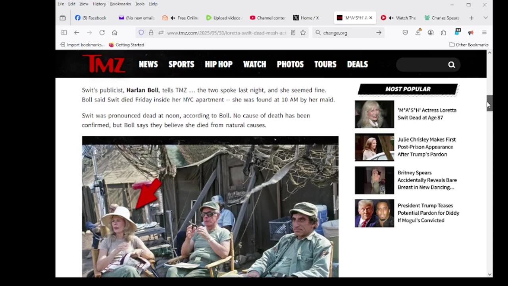Go back one page with the back arrow
Screen dimensions: 508x286
point(77,33)
